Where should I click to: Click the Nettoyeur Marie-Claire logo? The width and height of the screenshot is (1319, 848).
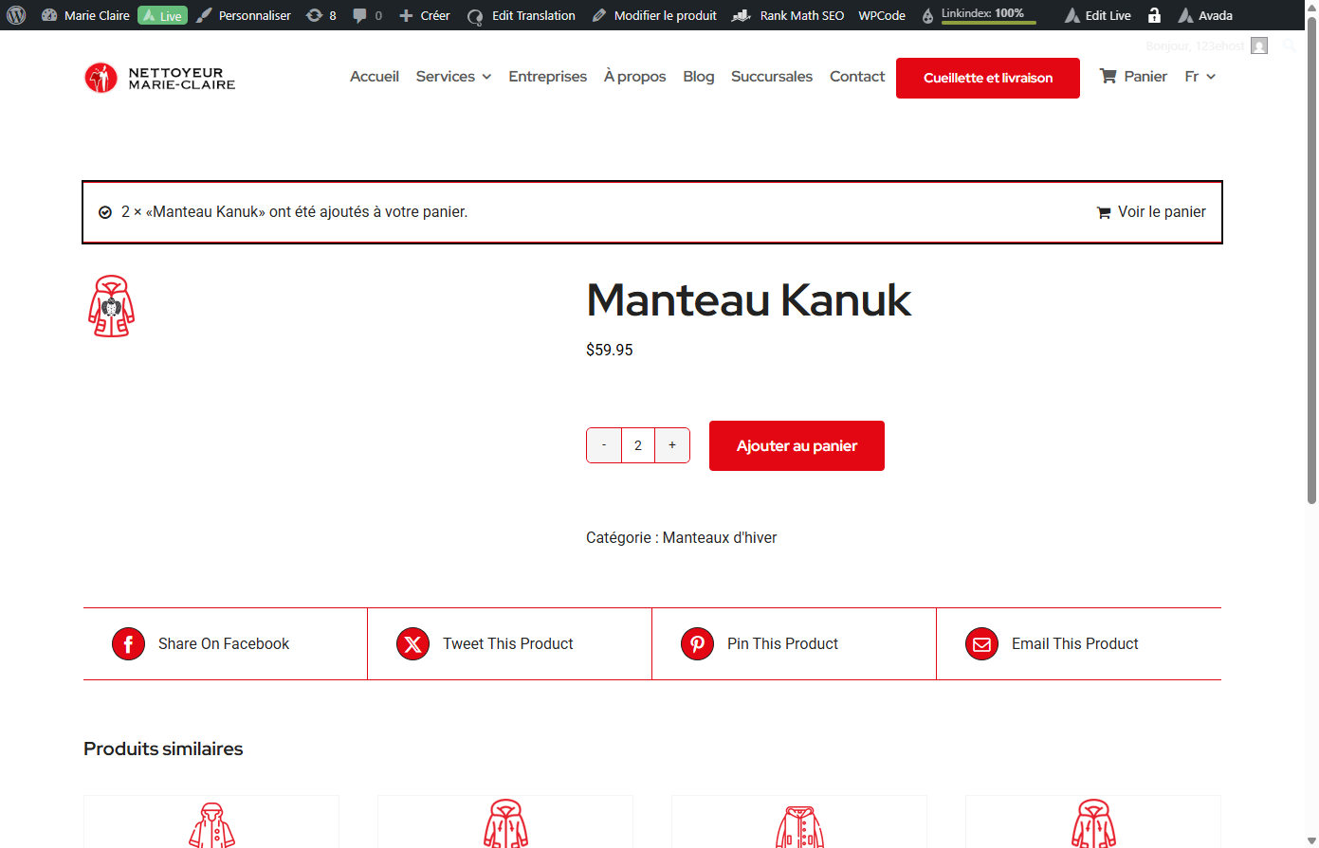tap(159, 78)
